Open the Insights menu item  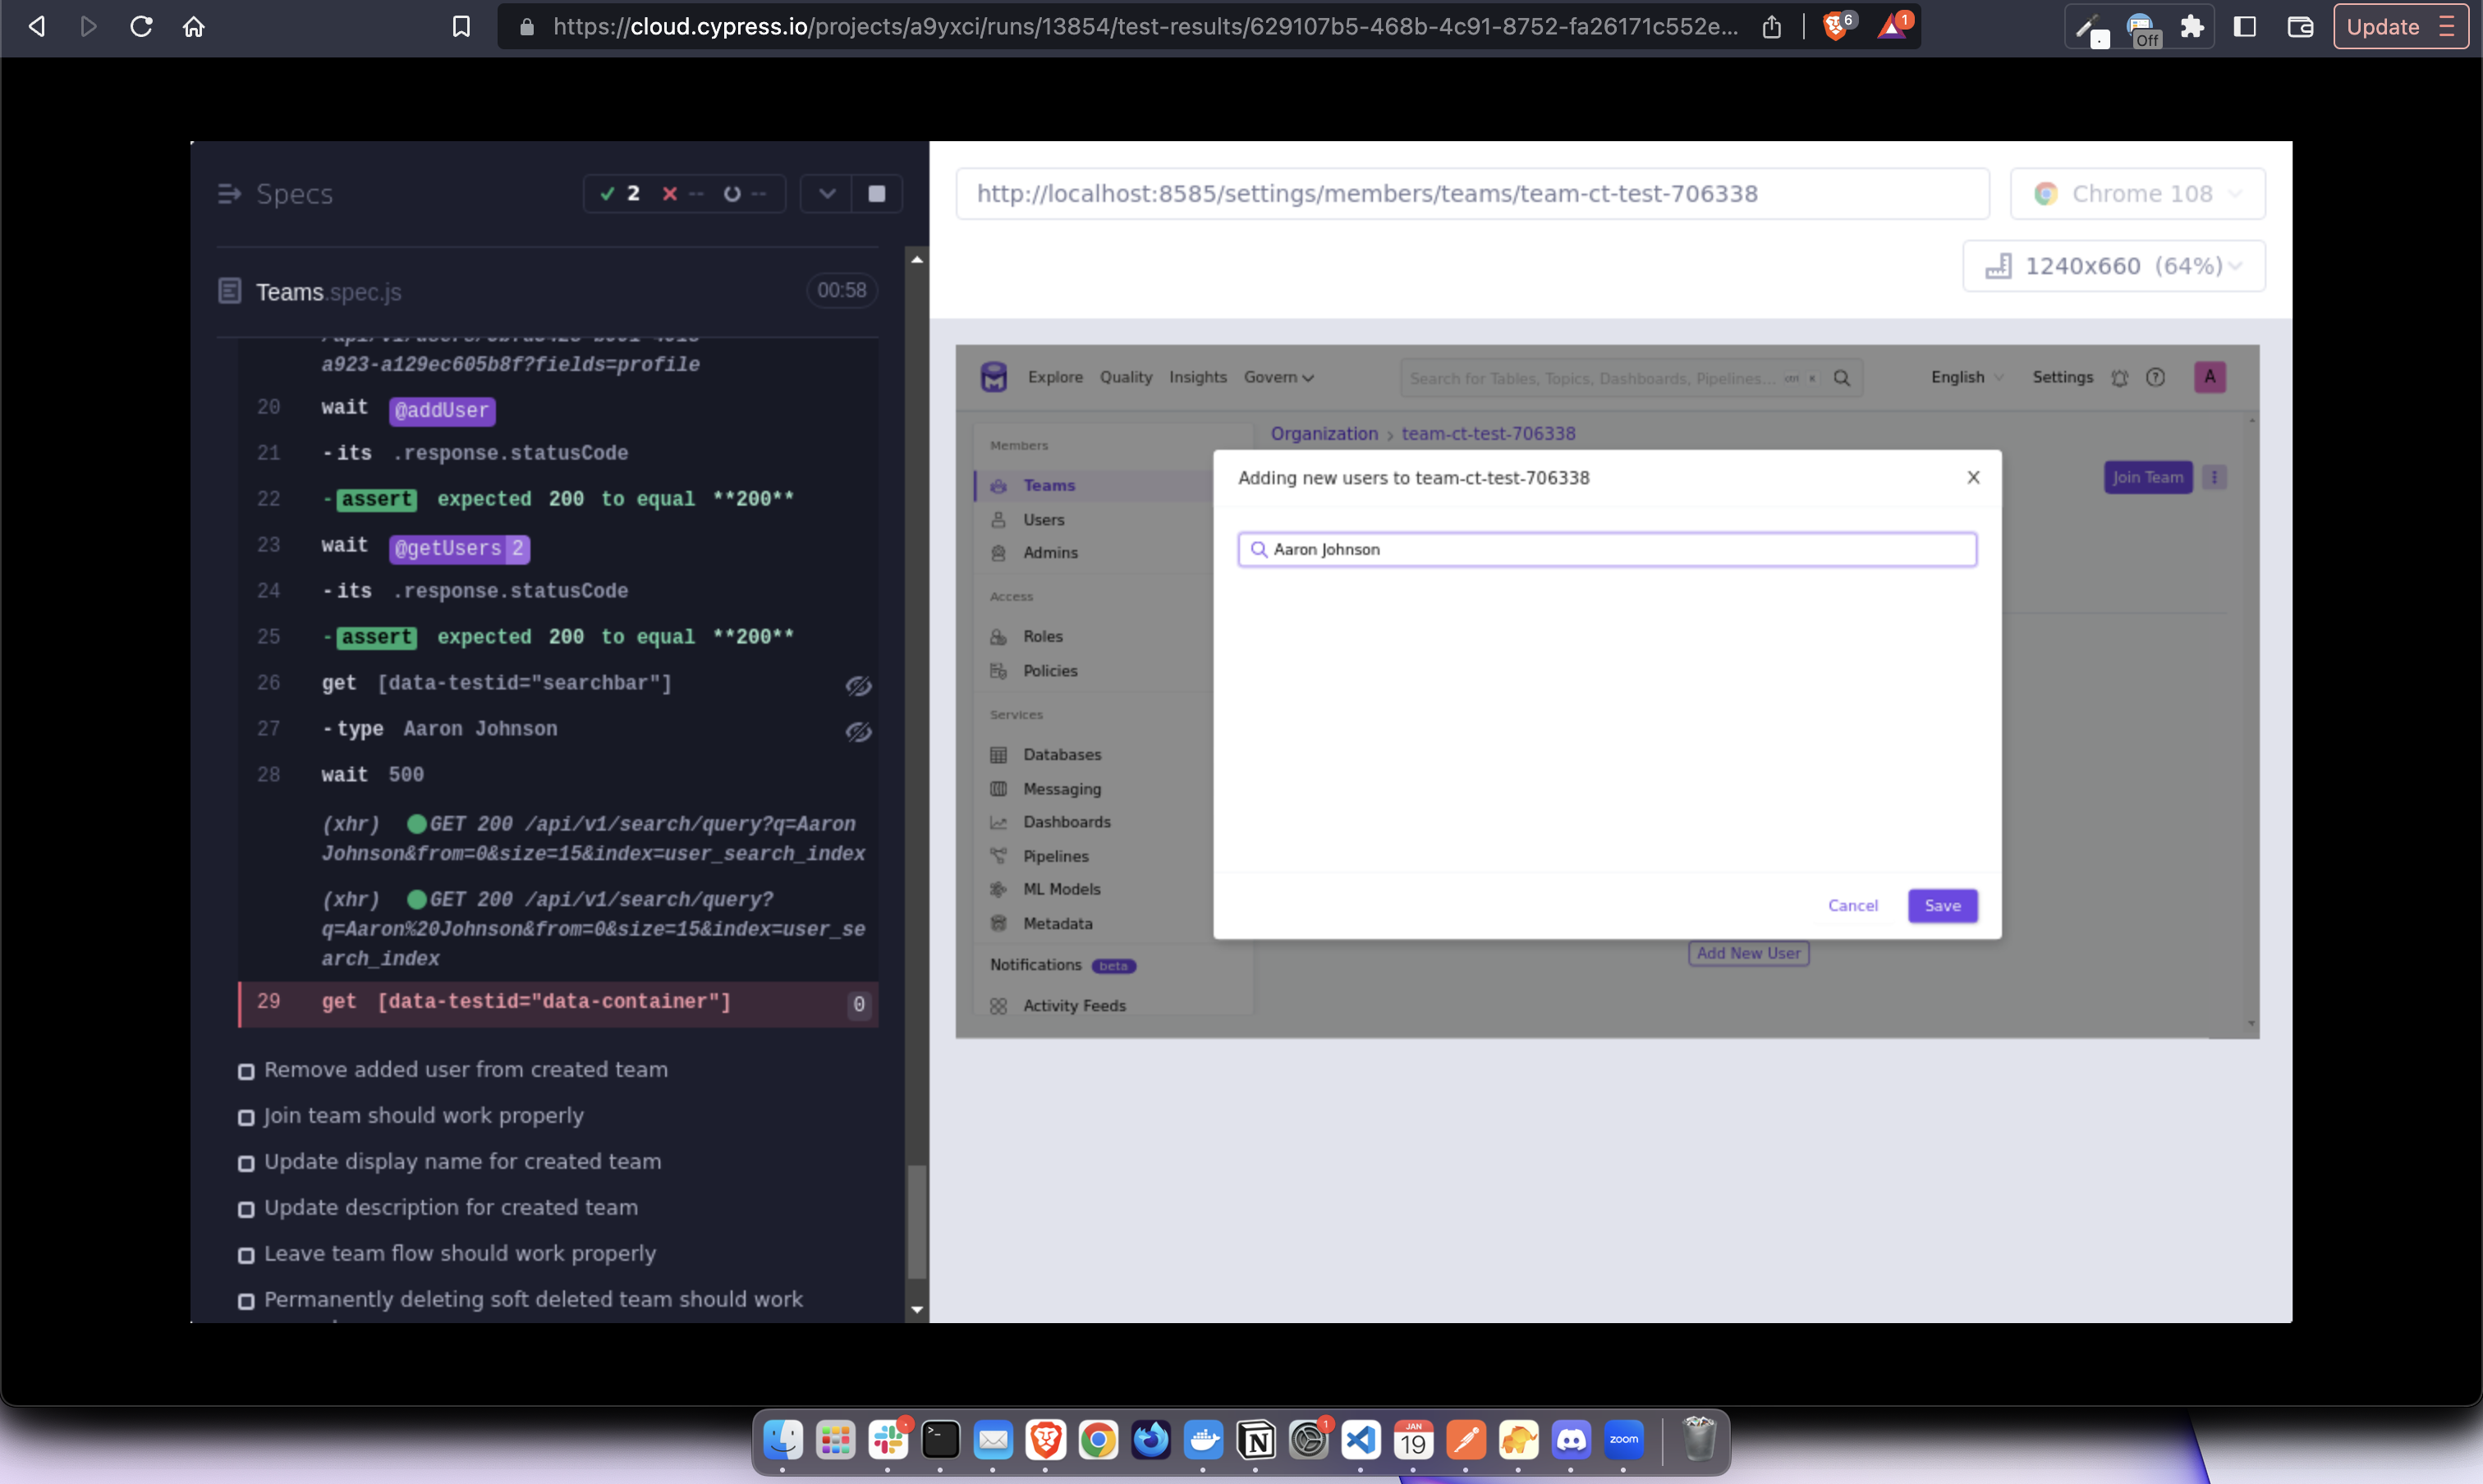click(1197, 377)
